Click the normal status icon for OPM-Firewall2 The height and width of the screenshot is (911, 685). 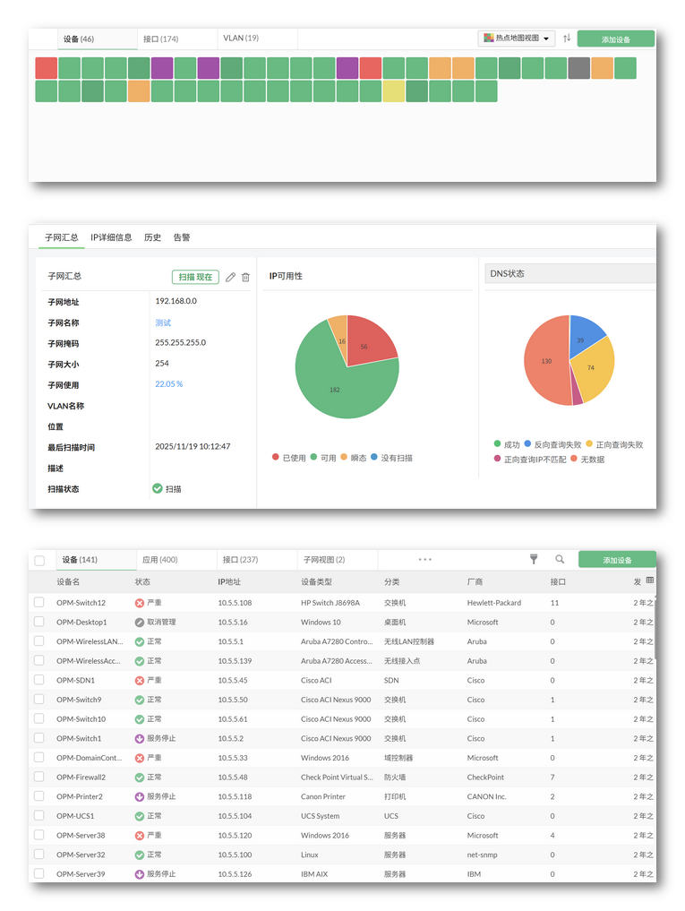point(140,778)
